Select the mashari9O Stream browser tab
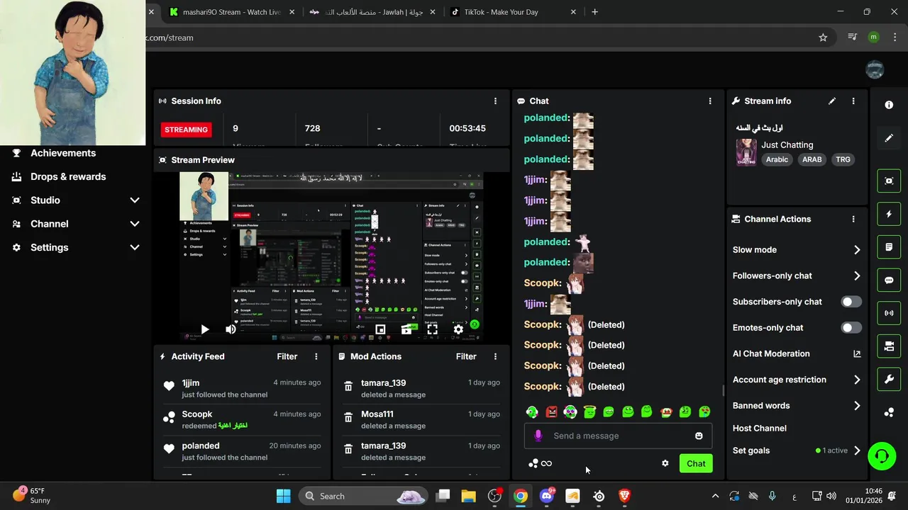This screenshot has width=908, height=510. pyautogui.click(x=232, y=12)
